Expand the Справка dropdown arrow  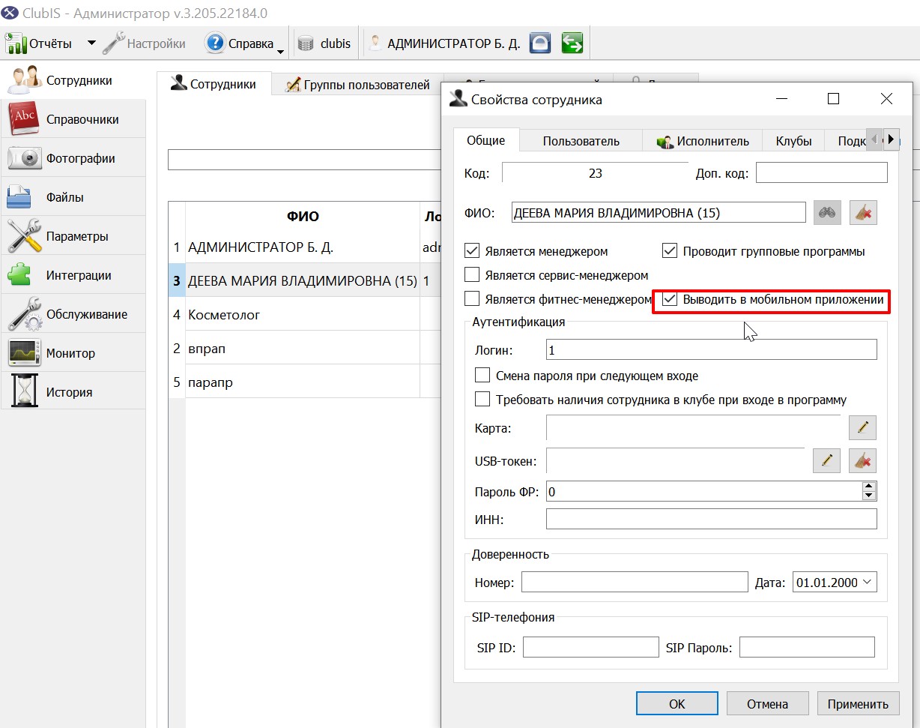(x=280, y=51)
